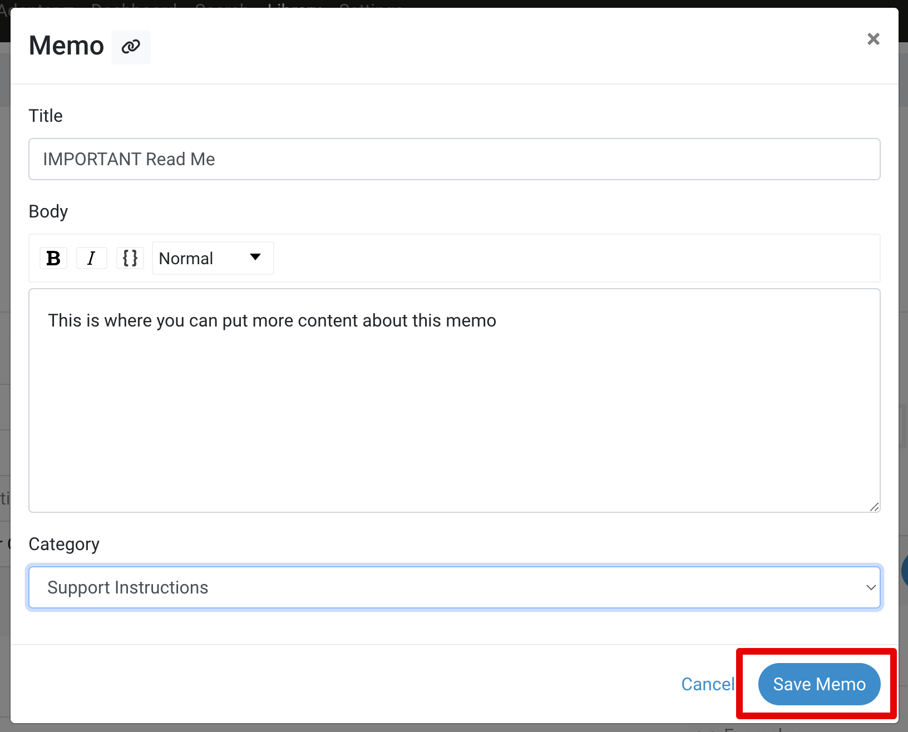Open the Category dropdown showing Support Instructions
The image size is (908, 732).
[x=454, y=587]
